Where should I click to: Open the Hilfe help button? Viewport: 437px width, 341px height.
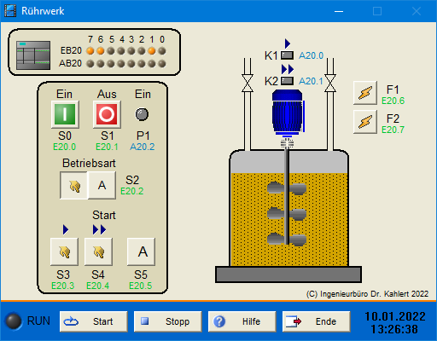click(x=242, y=321)
